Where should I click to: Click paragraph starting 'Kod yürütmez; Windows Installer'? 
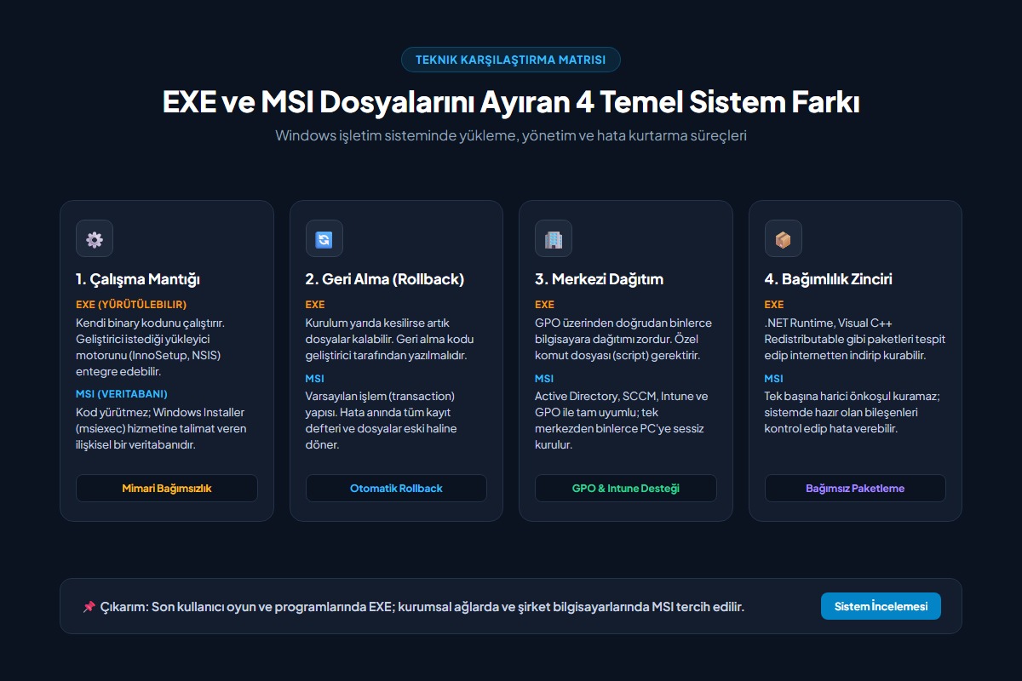point(162,429)
